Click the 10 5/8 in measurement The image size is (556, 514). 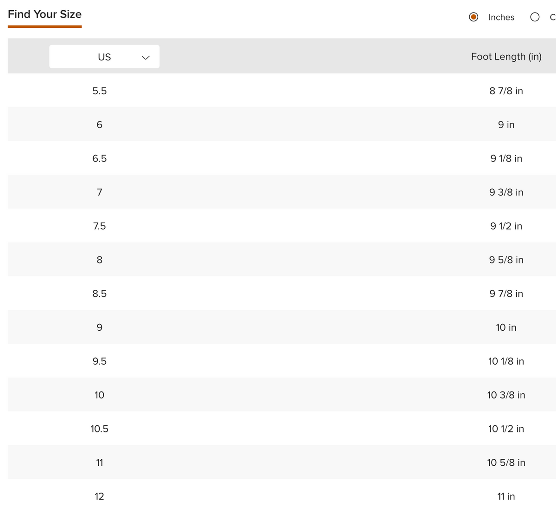(x=506, y=463)
